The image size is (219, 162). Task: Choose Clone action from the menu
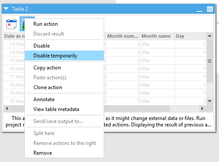(64, 87)
